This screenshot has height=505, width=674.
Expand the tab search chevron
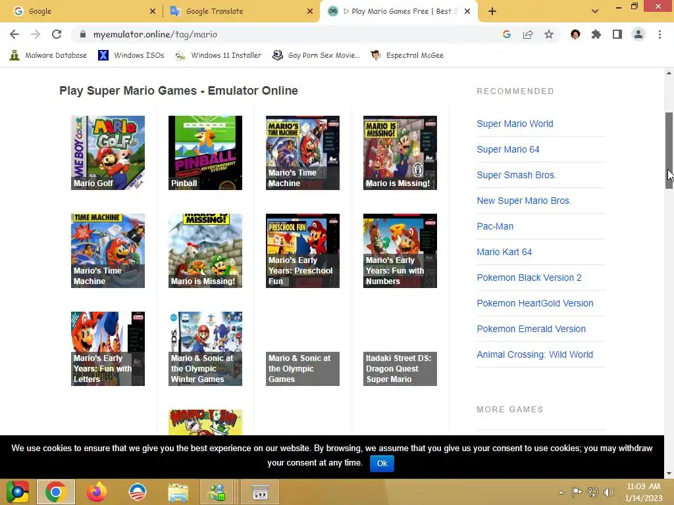pos(595,12)
